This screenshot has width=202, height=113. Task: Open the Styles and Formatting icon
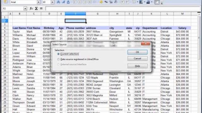[x=6, y=2]
